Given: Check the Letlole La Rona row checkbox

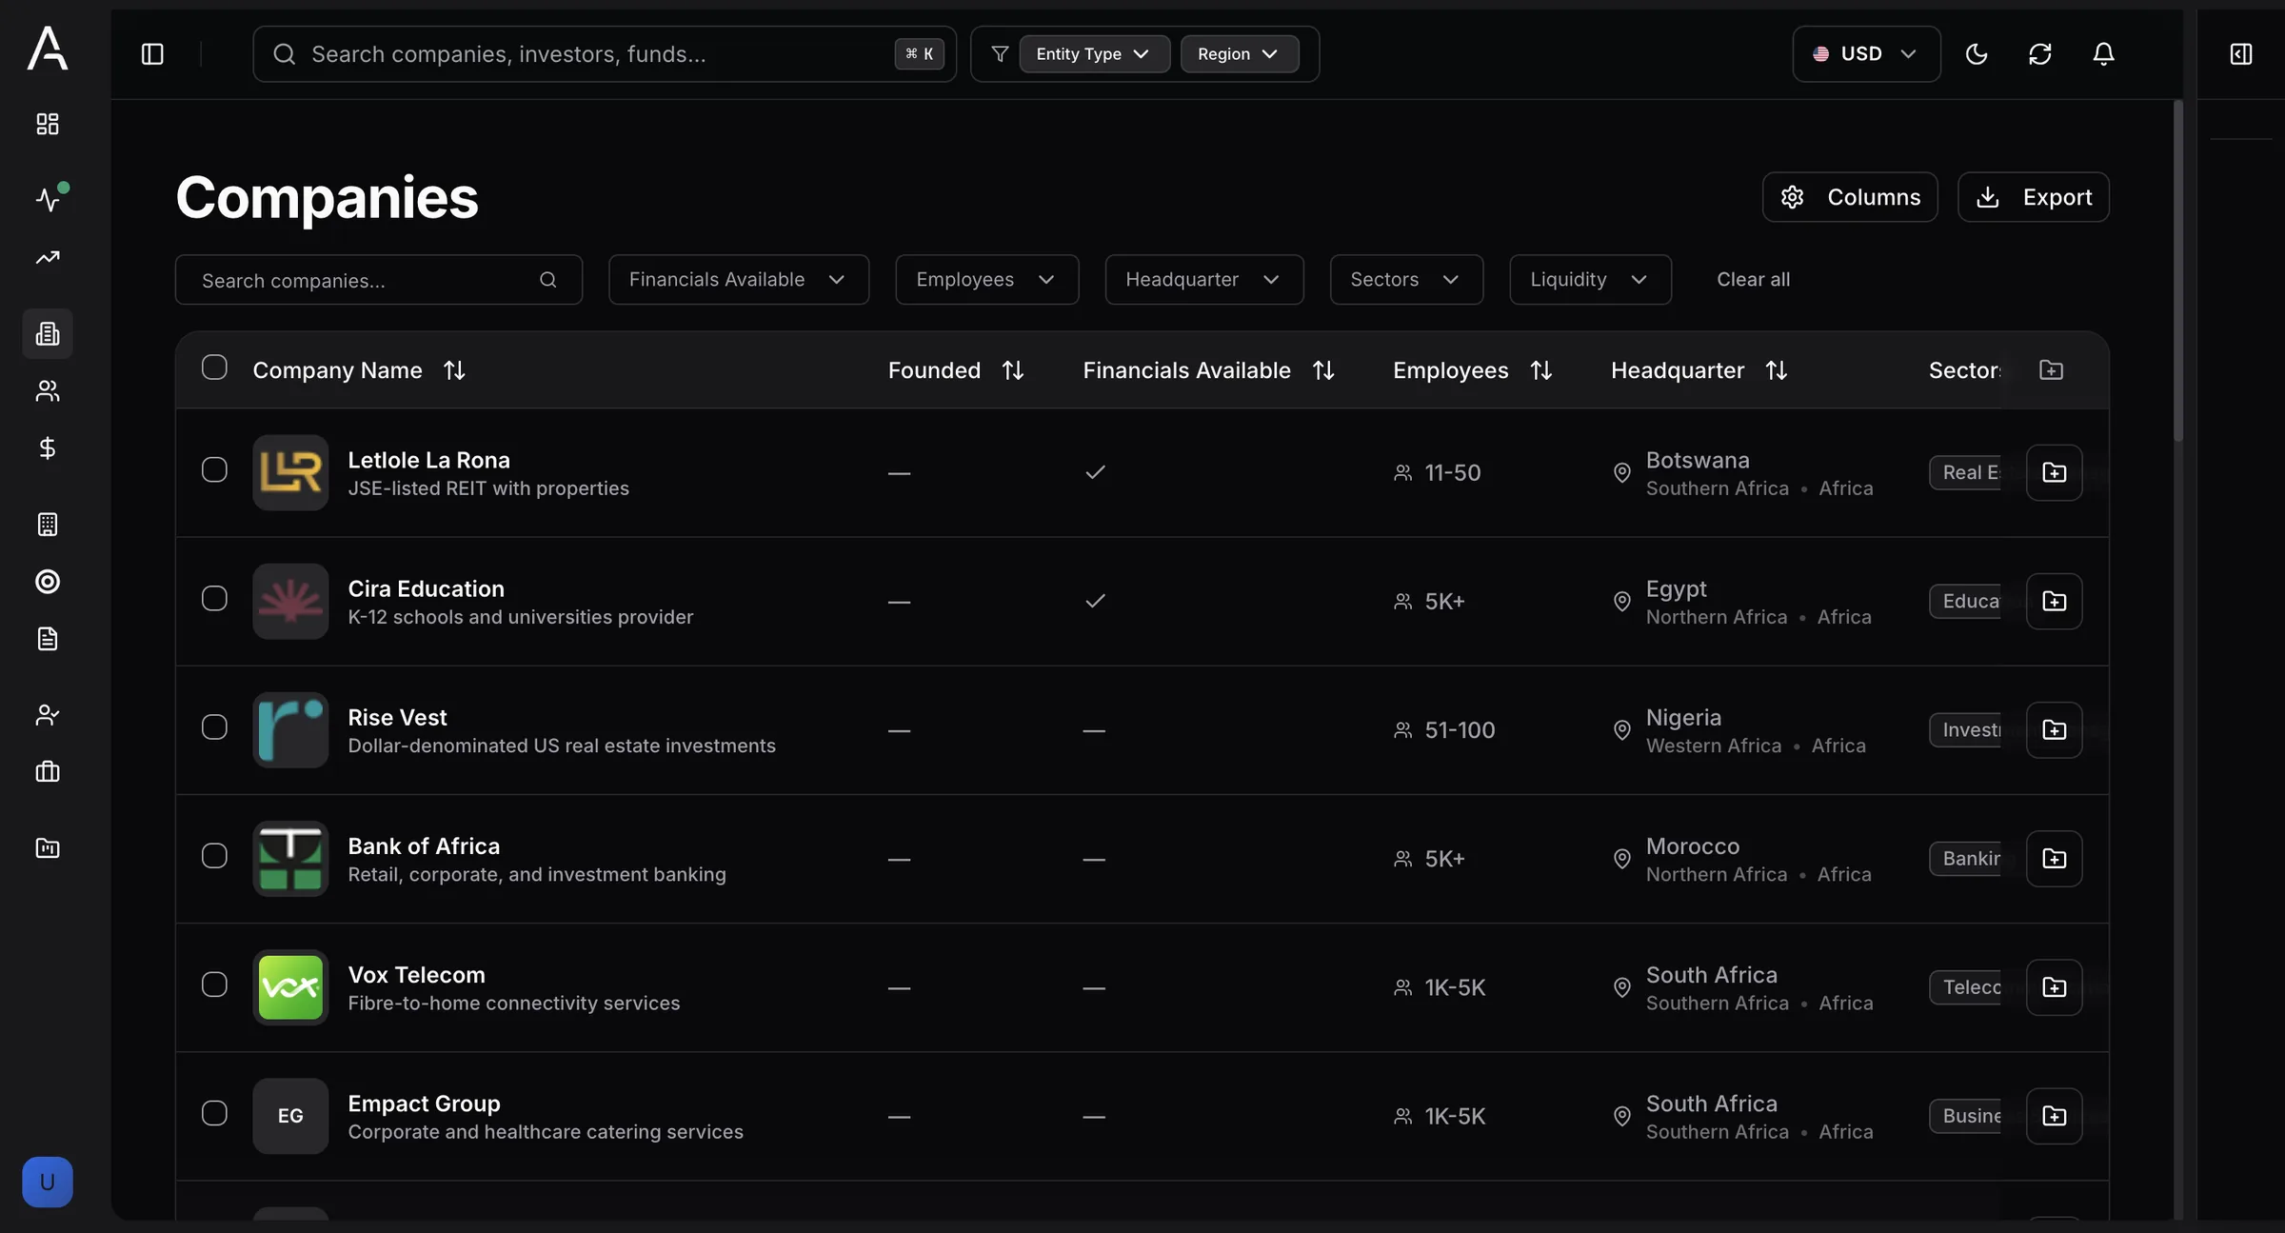Looking at the screenshot, I should click(214, 469).
